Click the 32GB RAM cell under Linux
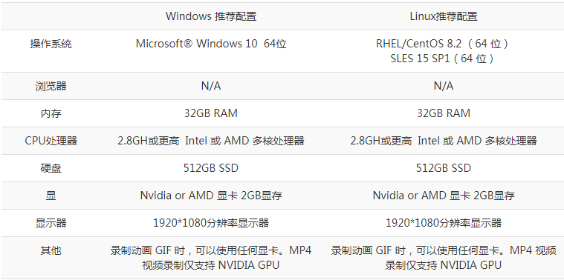This screenshot has height=280, width=564. (x=443, y=113)
